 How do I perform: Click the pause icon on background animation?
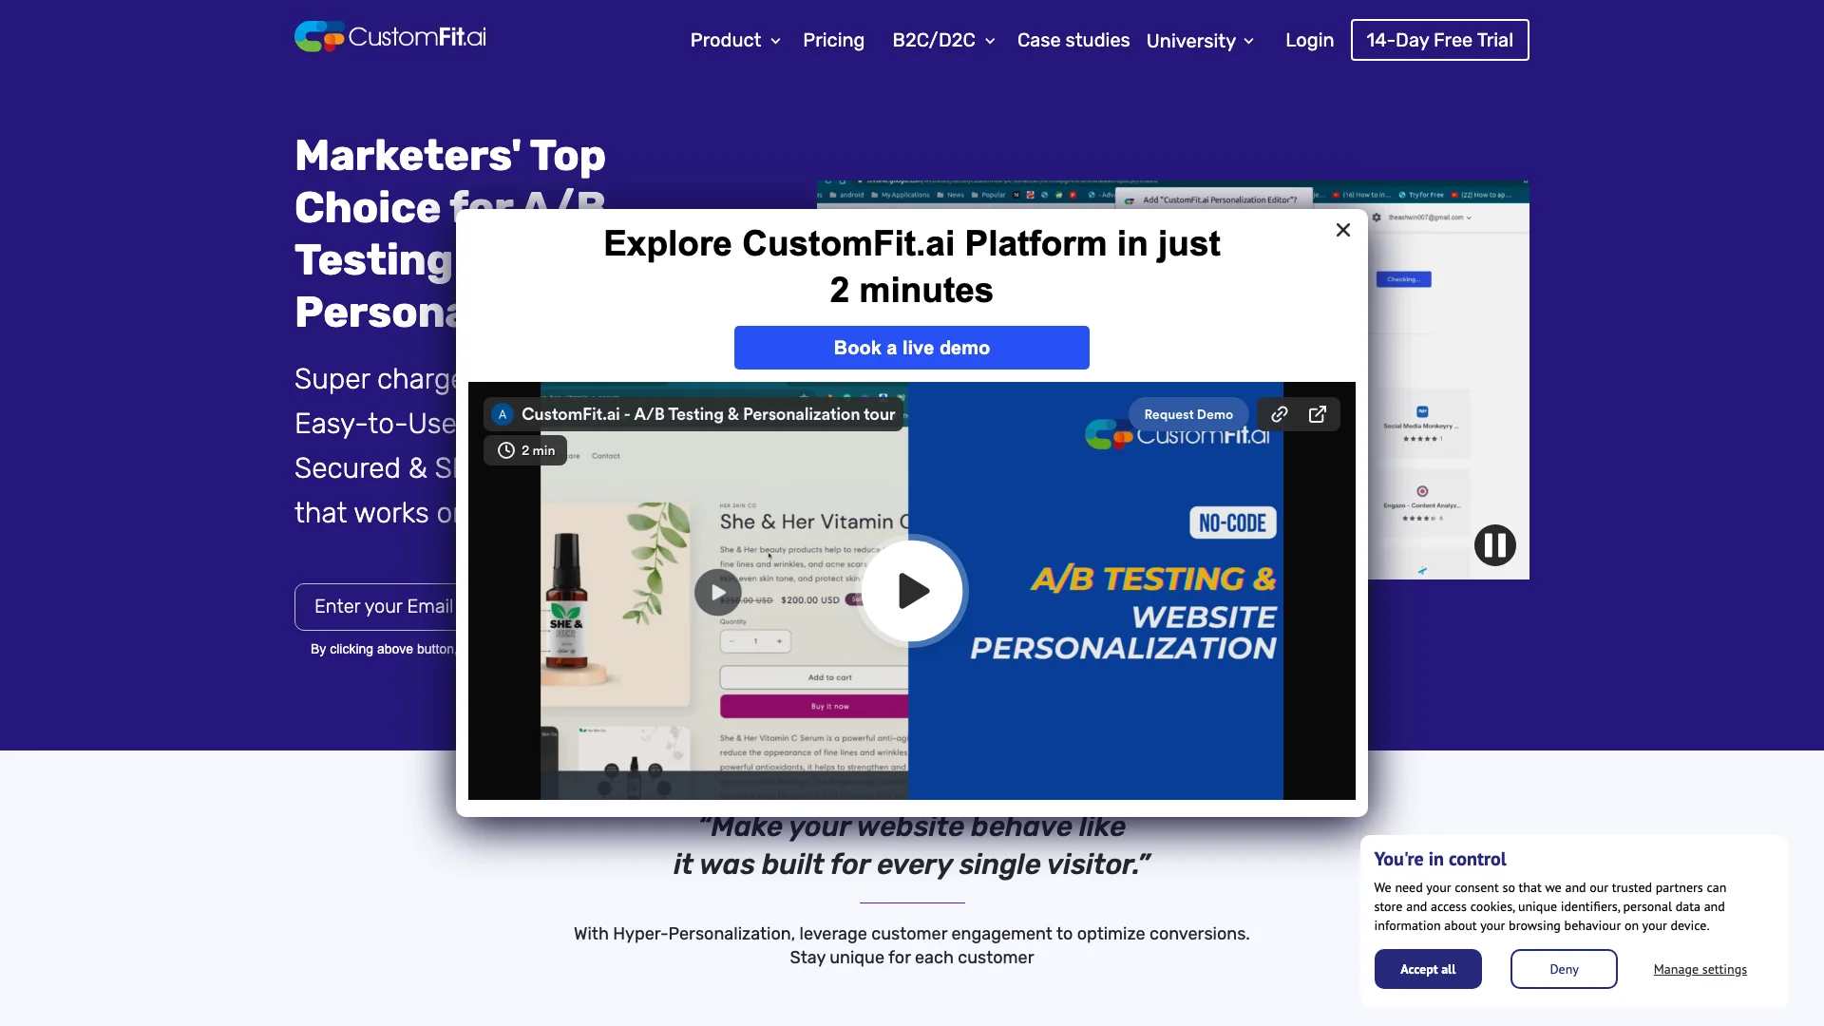click(1494, 545)
